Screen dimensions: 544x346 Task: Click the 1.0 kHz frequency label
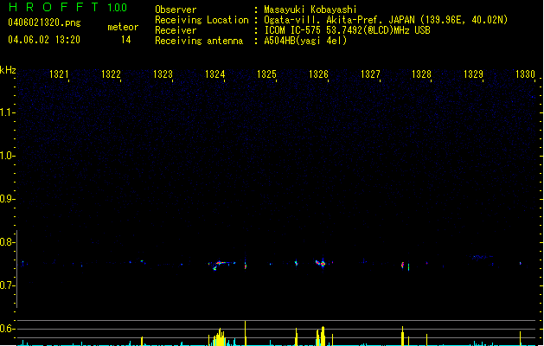click(x=7, y=156)
